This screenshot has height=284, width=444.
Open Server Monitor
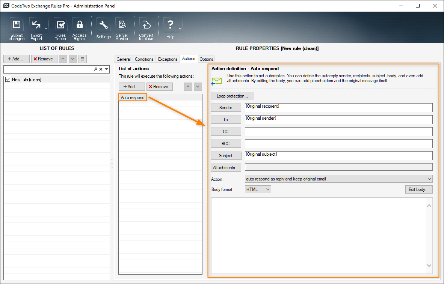click(x=122, y=29)
